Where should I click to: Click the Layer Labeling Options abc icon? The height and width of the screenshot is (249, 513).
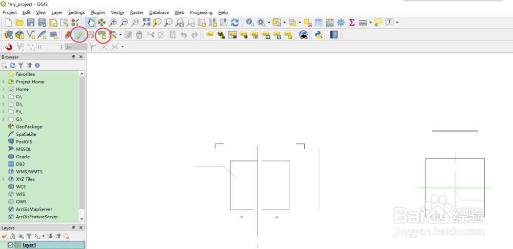coord(210,34)
